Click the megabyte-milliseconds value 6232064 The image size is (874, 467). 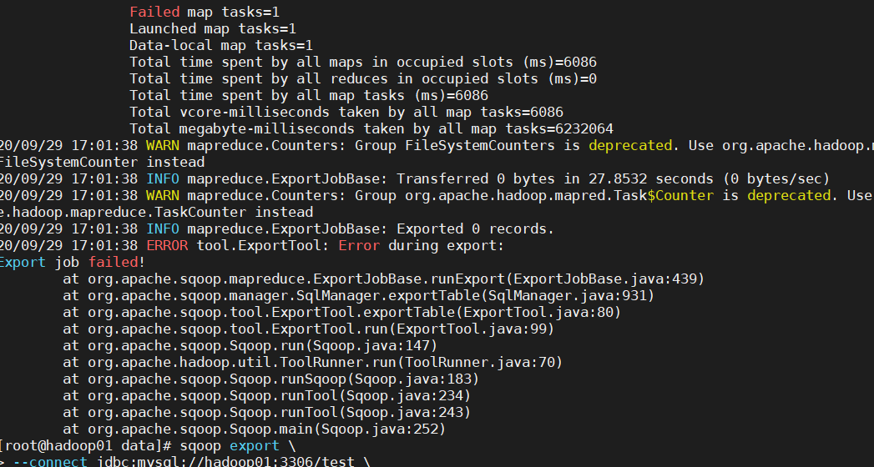coord(584,128)
